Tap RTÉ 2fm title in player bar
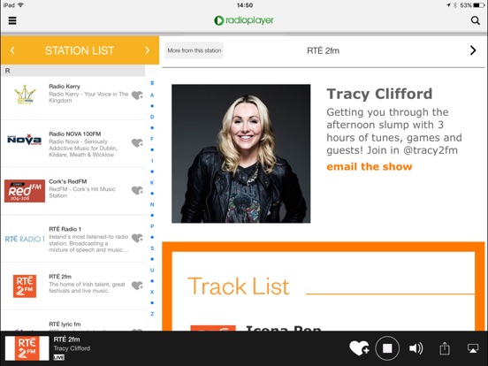Image resolution: width=488 pixels, height=366 pixels. pos(66,339)
